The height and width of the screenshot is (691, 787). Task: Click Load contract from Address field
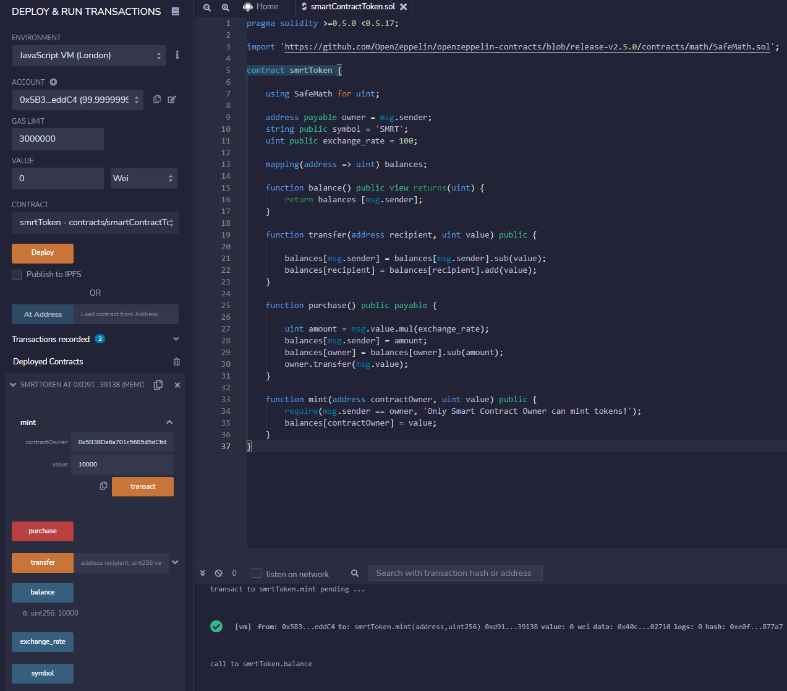(x=126, y=314)
